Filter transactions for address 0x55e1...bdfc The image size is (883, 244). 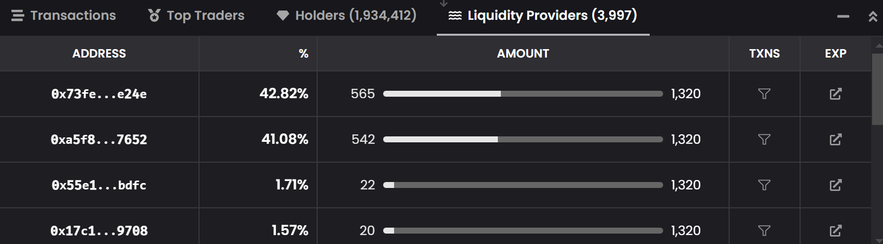click(764, 185)
